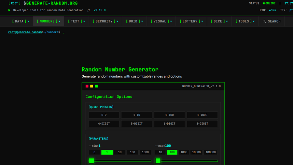Click the max range slider handle
This screenshot has height=165, width=293.
click(x=158, y=160)
